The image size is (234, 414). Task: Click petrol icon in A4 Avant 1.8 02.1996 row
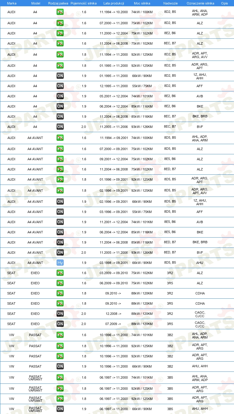click(60, 191)
